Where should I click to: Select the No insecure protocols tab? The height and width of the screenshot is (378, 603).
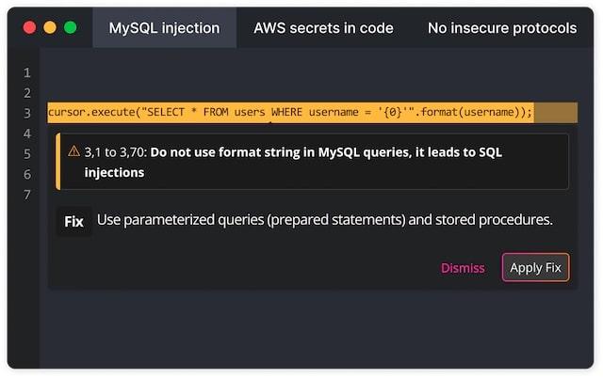tap(501, 28)
